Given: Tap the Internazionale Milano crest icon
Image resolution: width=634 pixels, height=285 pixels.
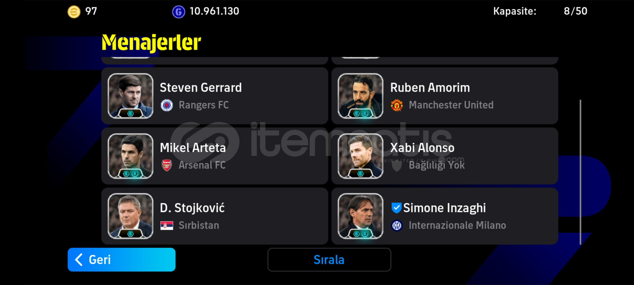Looking at the screenshot, I should [397, 225].
